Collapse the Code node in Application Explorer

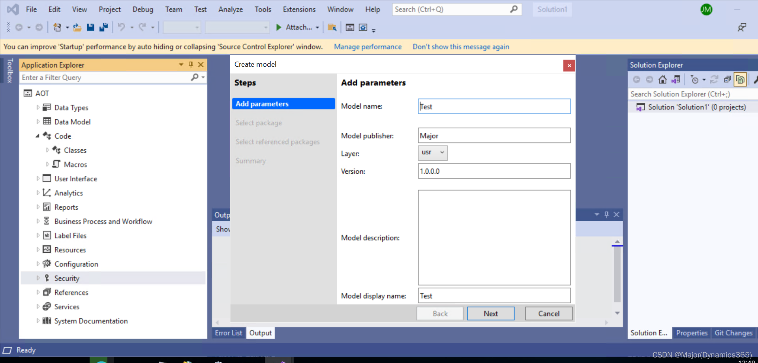point(37,135)
